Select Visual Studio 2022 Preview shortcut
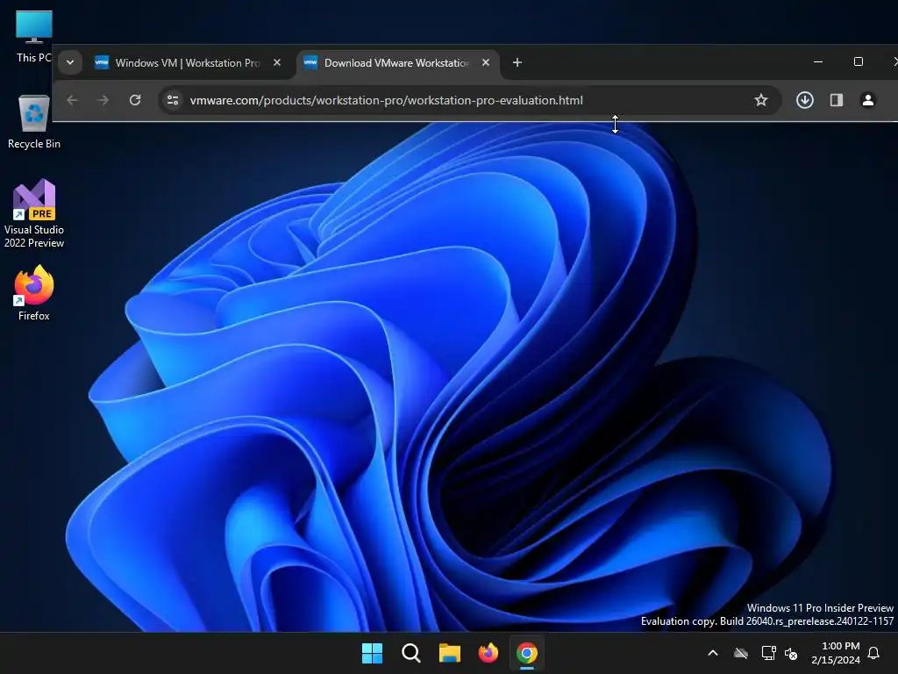898x674 pixels. coord(34,214)
